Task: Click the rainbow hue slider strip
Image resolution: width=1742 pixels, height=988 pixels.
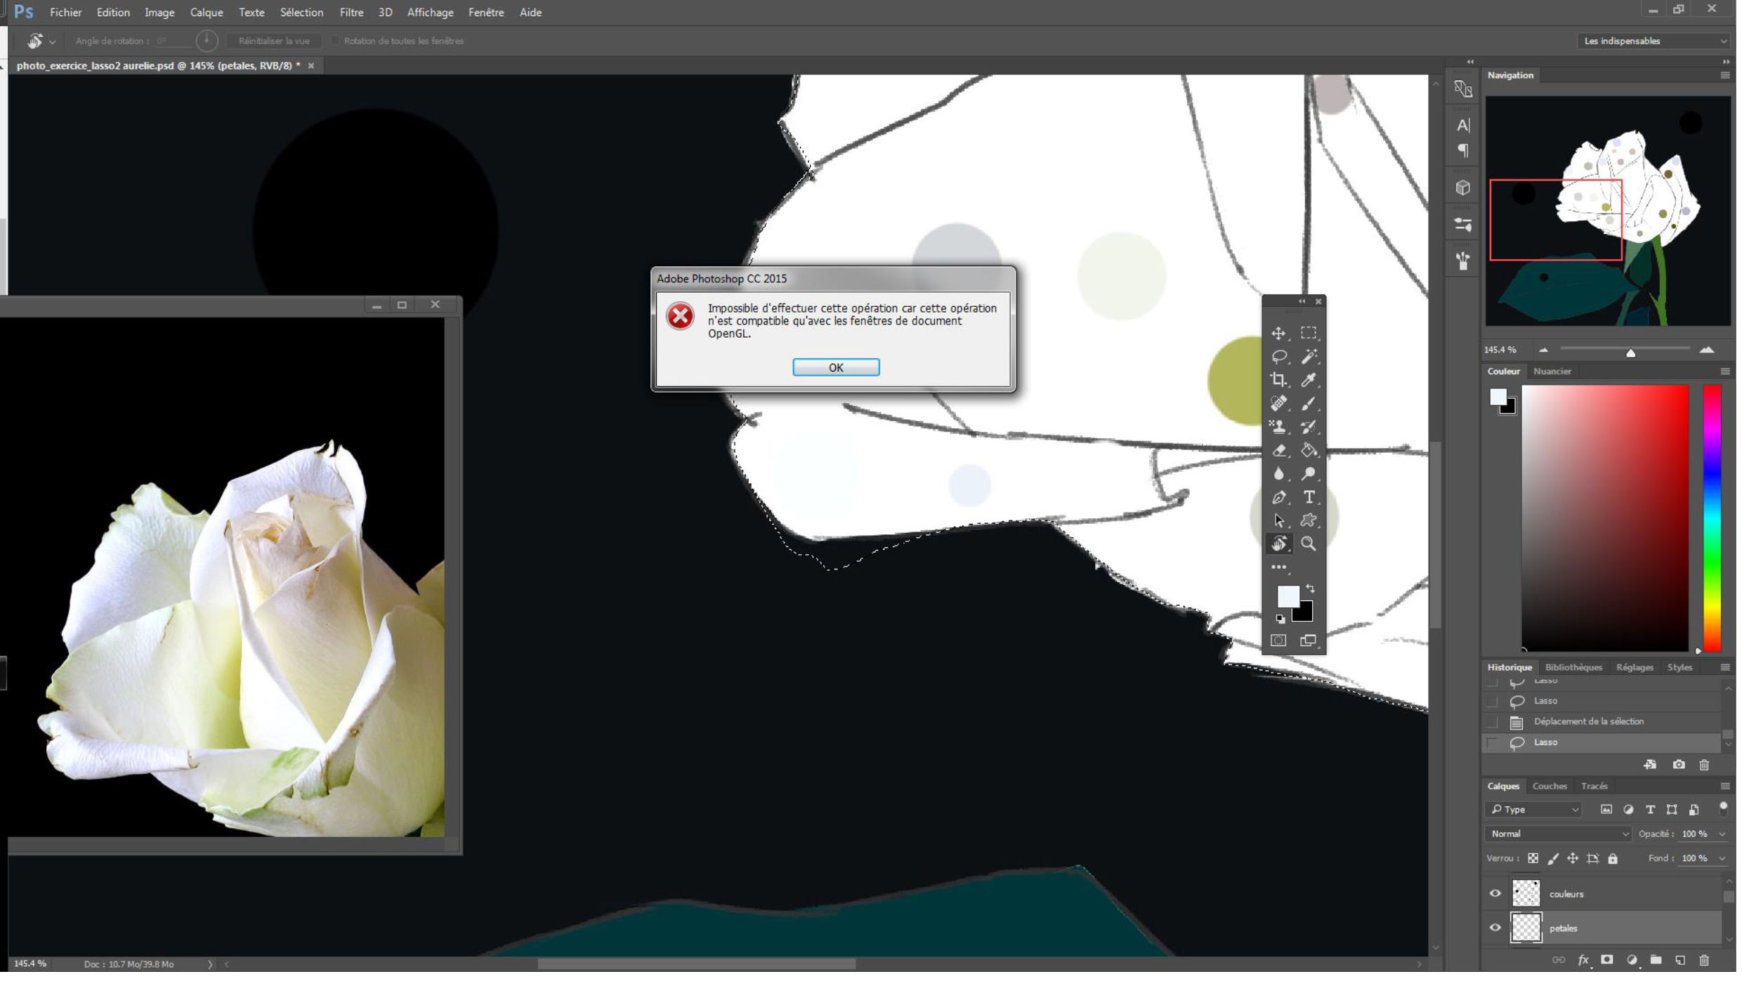Action: pos(1712,518)
